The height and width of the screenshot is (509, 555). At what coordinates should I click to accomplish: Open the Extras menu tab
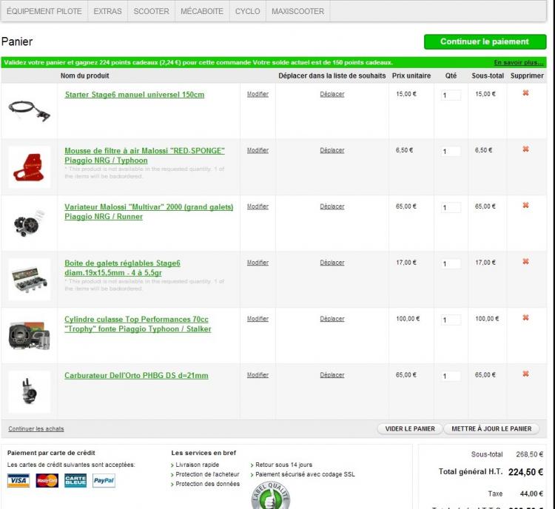tap(107, 11)
